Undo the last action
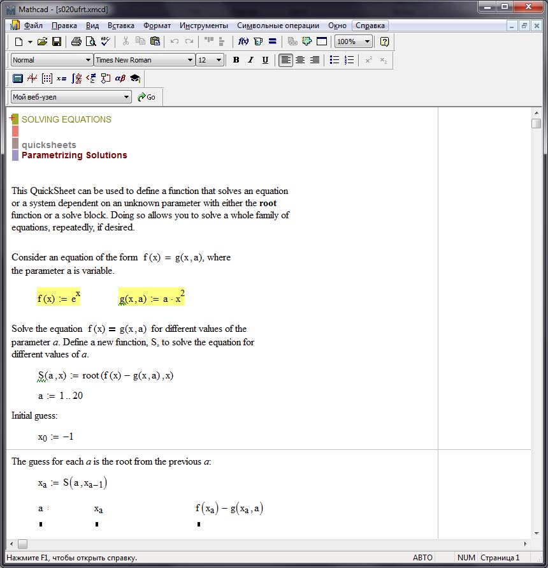Image resolution: width=548 pixels, height=568 pixels. 175,41
